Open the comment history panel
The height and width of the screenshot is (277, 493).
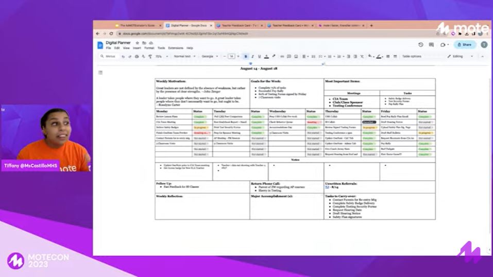tap(431, 45)
